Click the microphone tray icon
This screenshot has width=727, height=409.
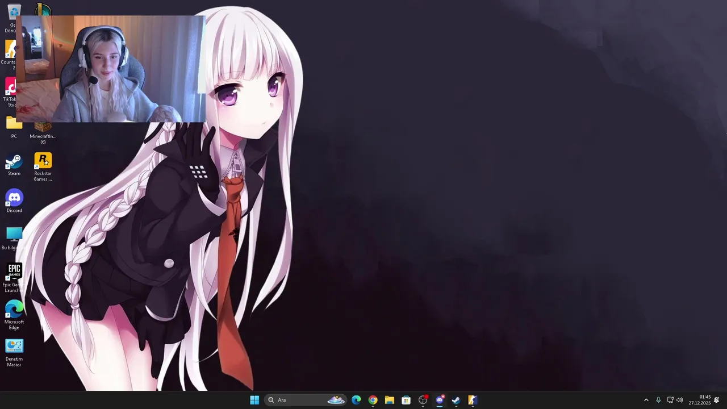658,400
